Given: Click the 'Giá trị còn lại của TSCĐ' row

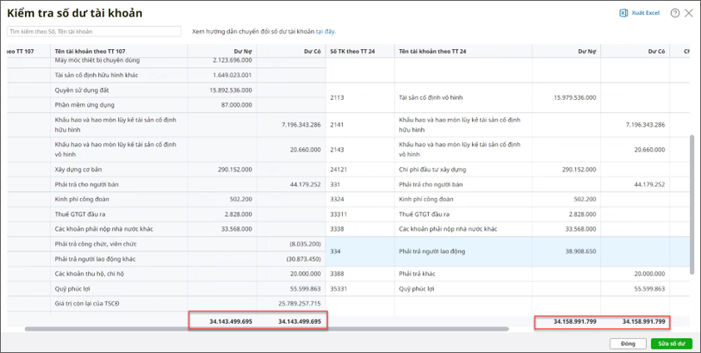Looking at the screenshot, I should coord(91,303).
